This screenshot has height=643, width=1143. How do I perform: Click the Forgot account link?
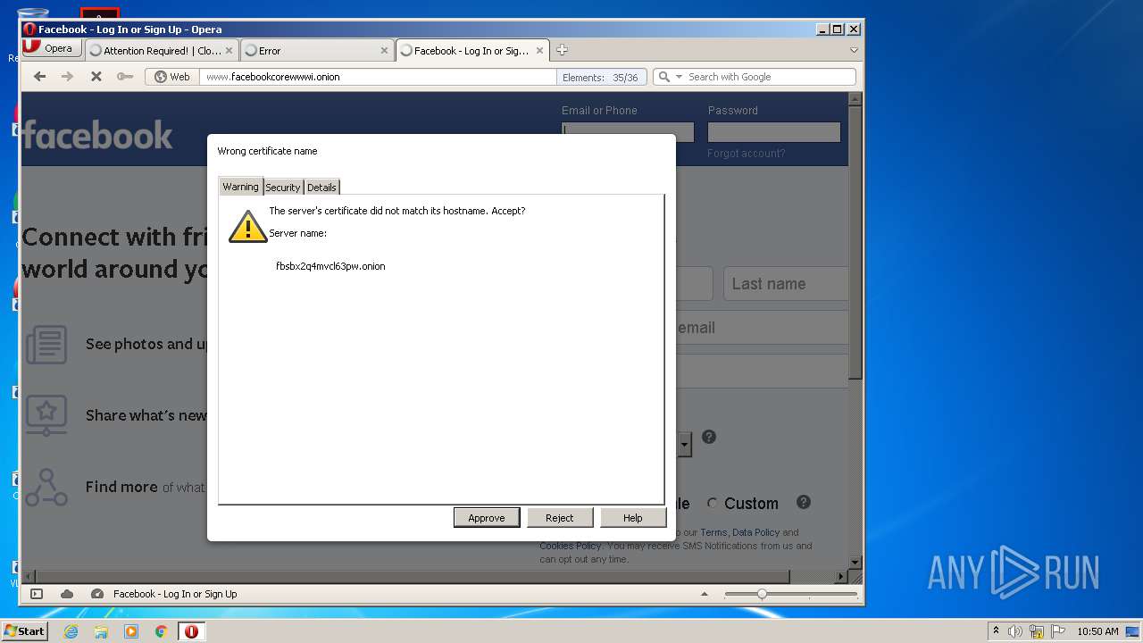tap(747, 154)
